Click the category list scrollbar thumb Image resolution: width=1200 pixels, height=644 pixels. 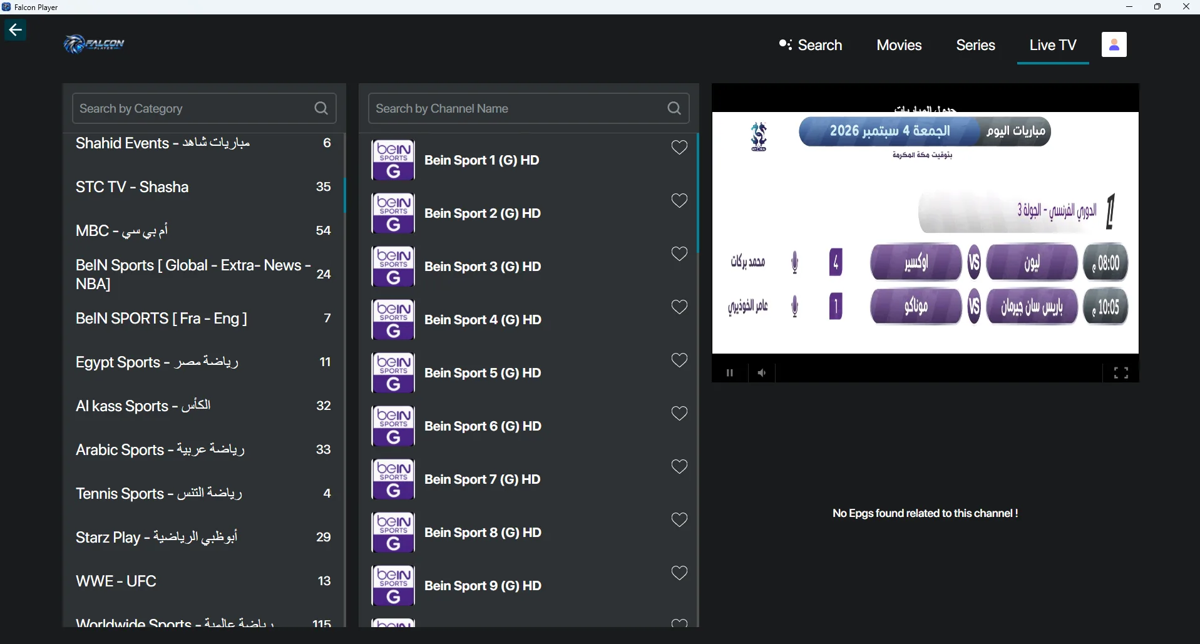pyautogui.click(x=344, y=195)
